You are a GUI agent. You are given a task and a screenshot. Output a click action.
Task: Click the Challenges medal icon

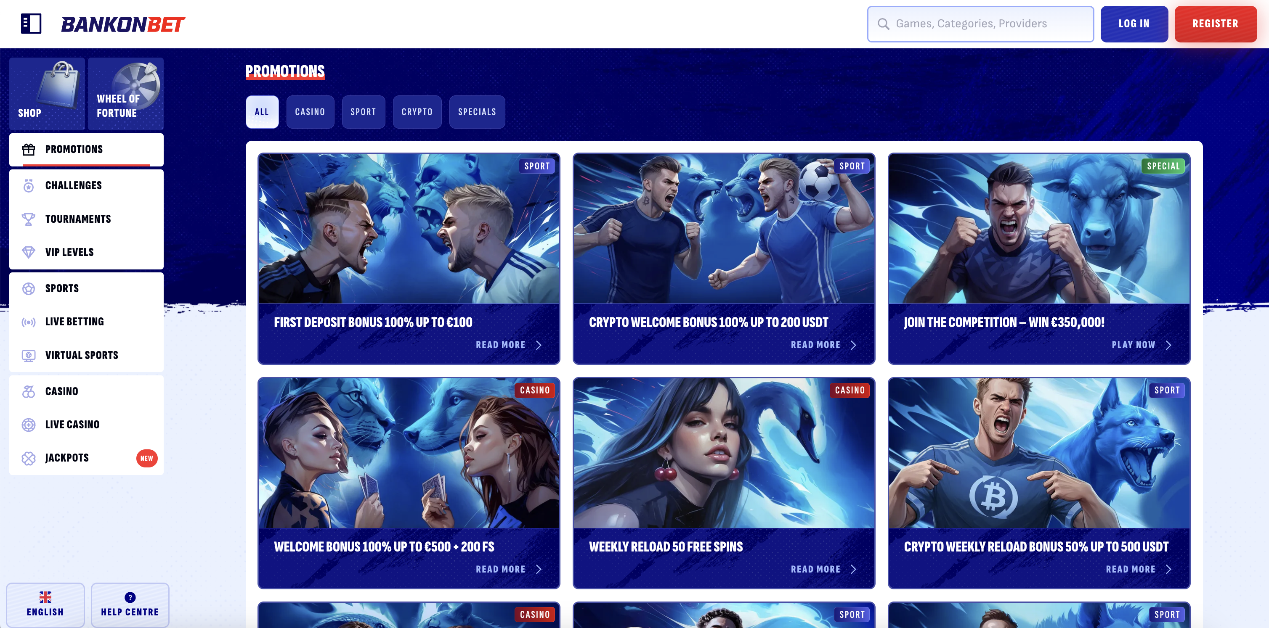click(x=29, y=185)
